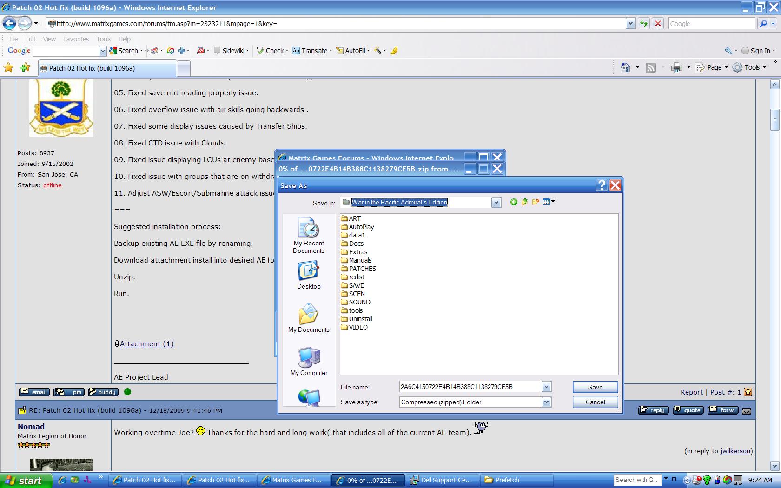Click the IE Forward navigation arrow

pyautogui.click(x=24, y=23)
